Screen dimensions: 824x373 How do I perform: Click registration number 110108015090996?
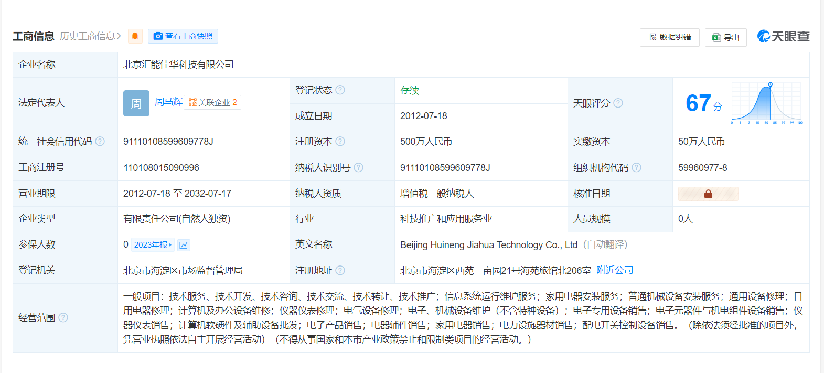[x=161, y=168]
